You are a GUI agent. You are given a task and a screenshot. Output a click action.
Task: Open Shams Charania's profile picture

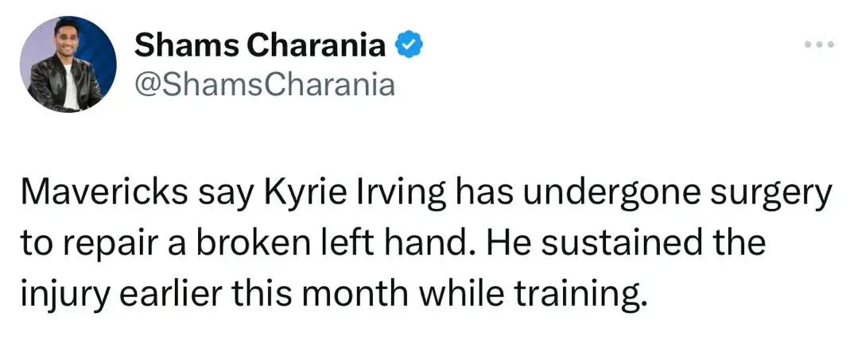coord(66,64)
